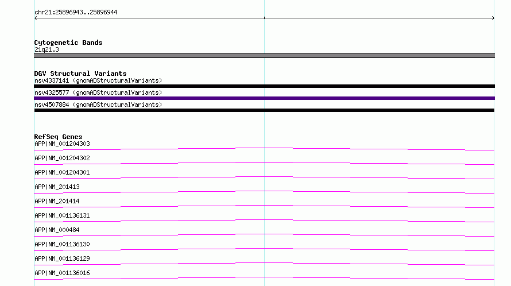Select transcript APP|NM_001136016
This screenshot has width=511, height=286.
pos(62,273)
